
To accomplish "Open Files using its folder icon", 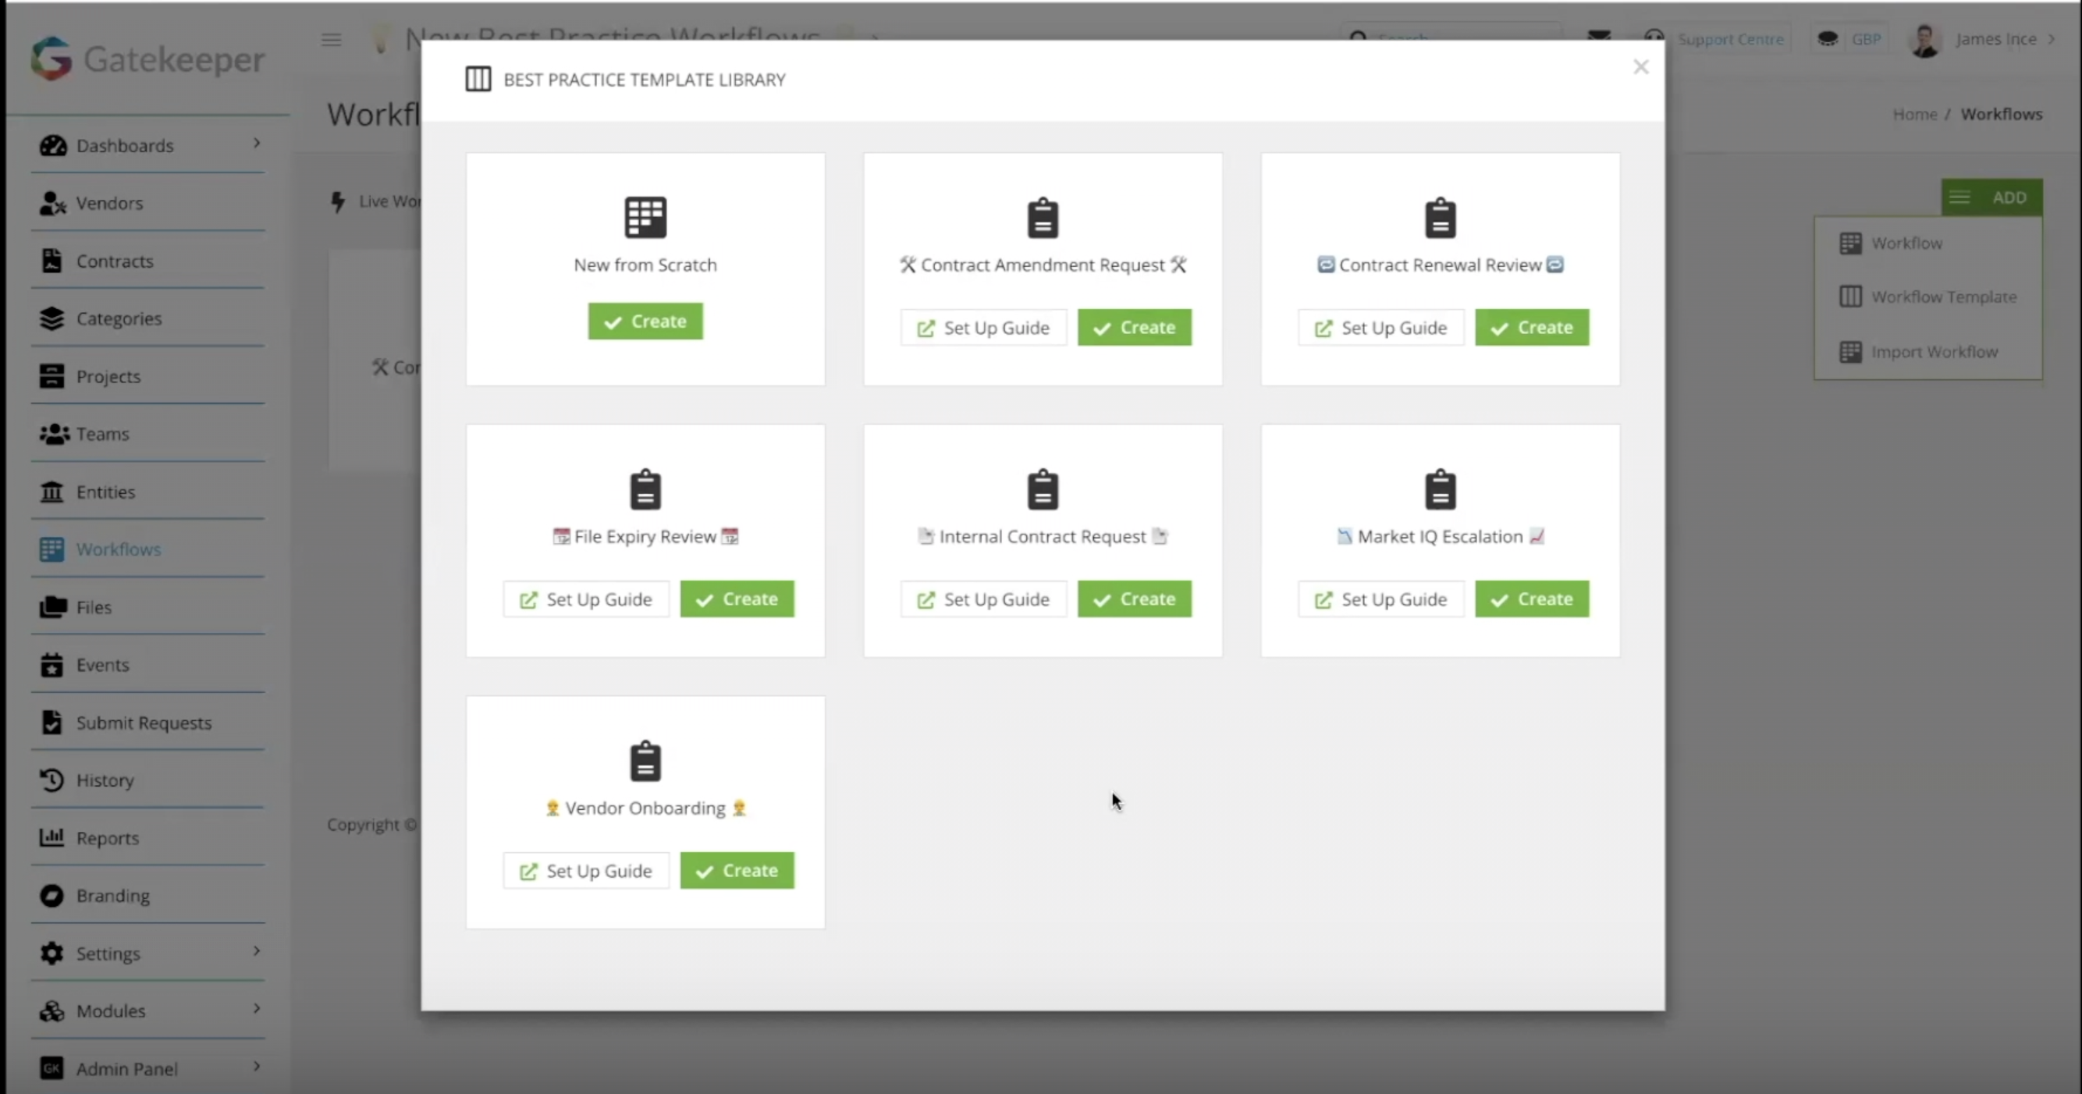I will pos(52,607).
